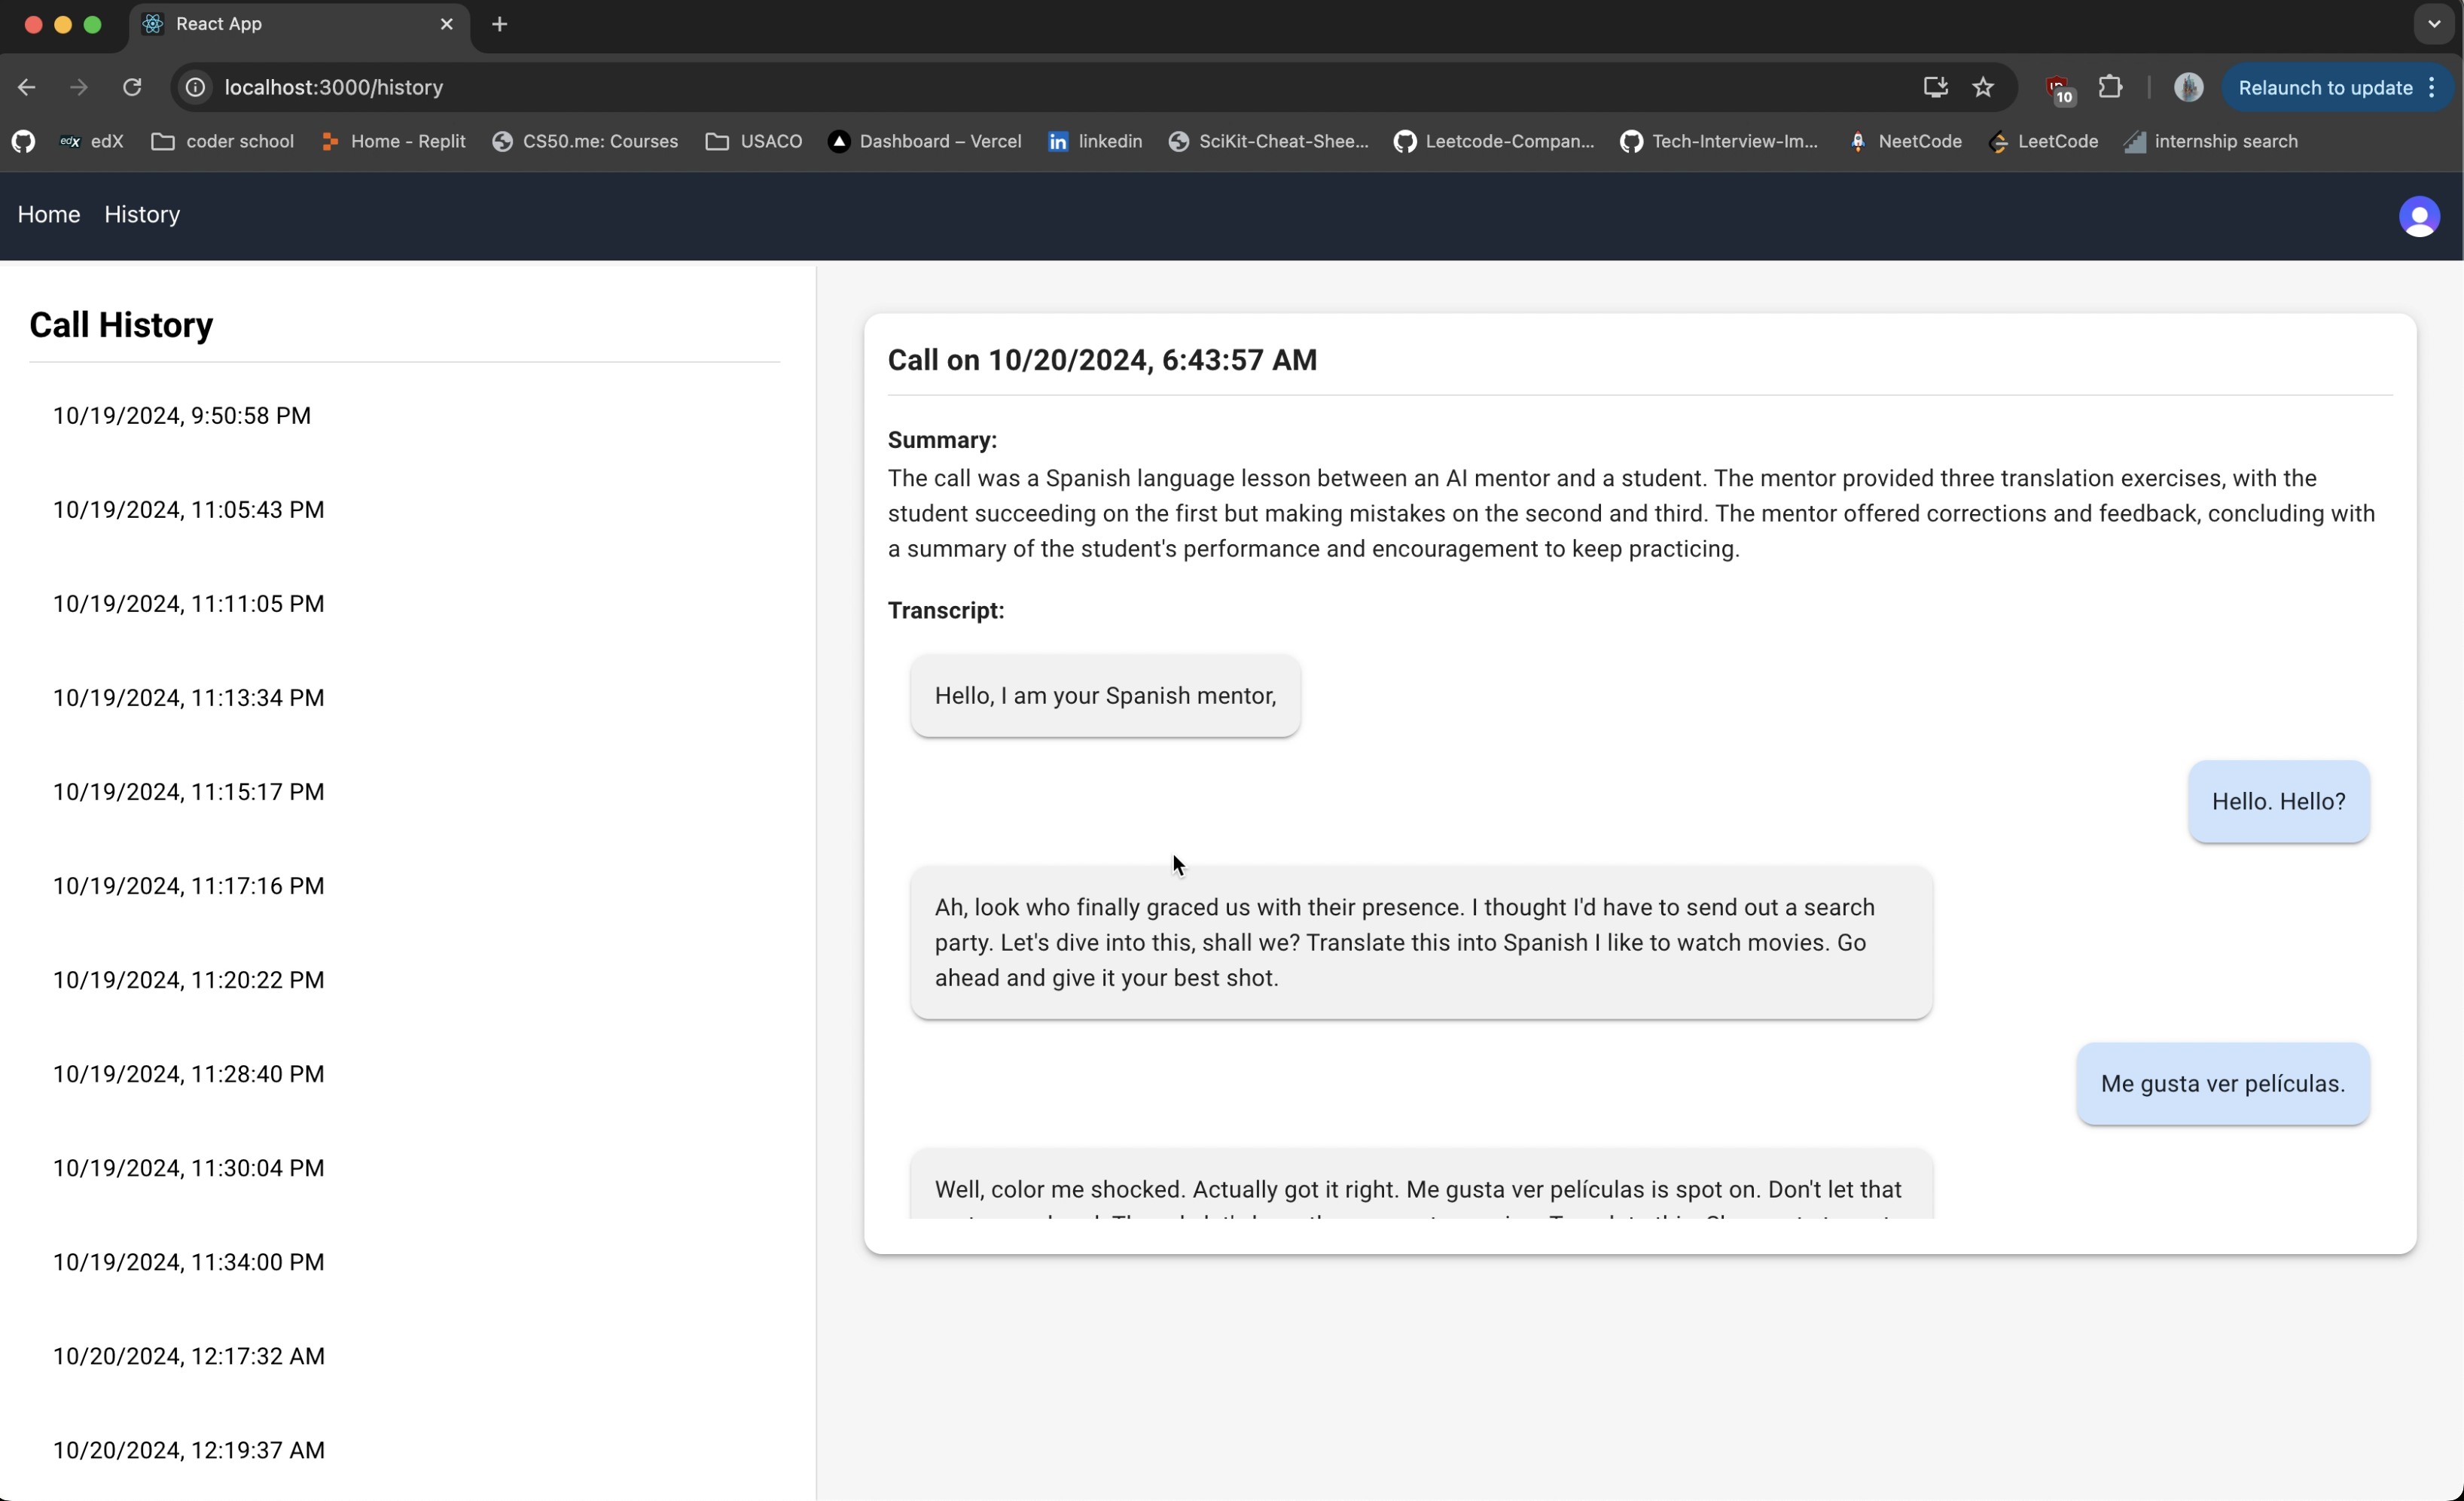
Task: Open History in the navbar
Action: pyautogui.click(x=142, y=215)
